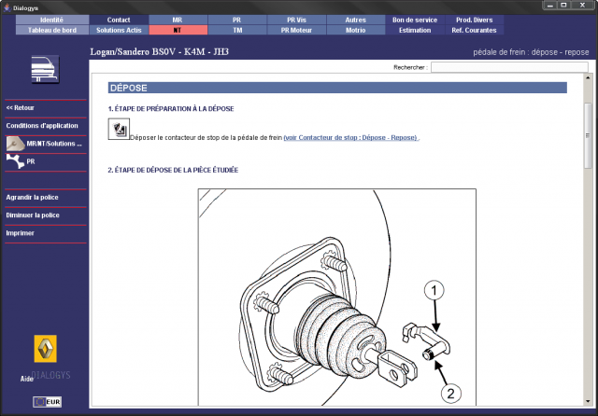Image resolution: width=598 pixels, height=416 pixels.
Task: Print the page with Imprimer
Action: [21, 233]
